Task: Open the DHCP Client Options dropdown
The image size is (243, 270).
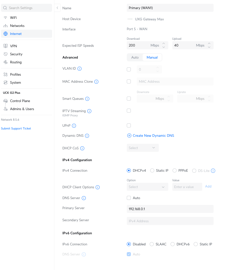Action: click(x=147, y=187)
